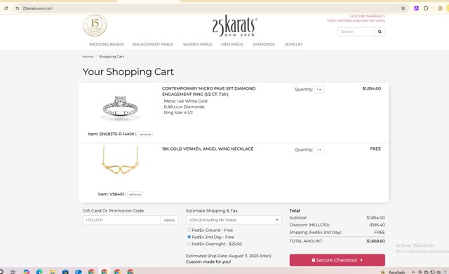Open Outlook from the taskbar
The height and width of the screenshot is (274, 449).
coord(78,271)
